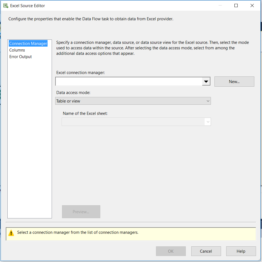Click the OK button
Viewport: 262px width, 262px height.
[171, 251]
